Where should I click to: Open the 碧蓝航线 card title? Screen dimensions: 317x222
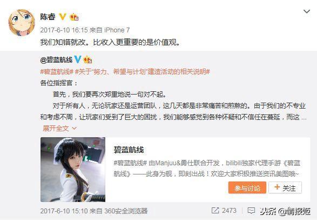[129, 150]
